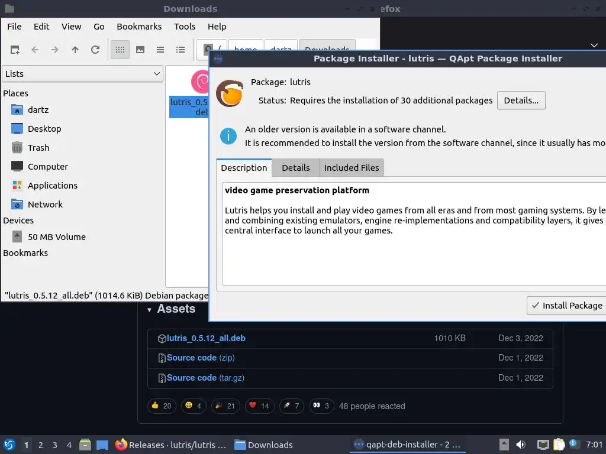Open Computer in Places sidebar

tap(47, 167)
